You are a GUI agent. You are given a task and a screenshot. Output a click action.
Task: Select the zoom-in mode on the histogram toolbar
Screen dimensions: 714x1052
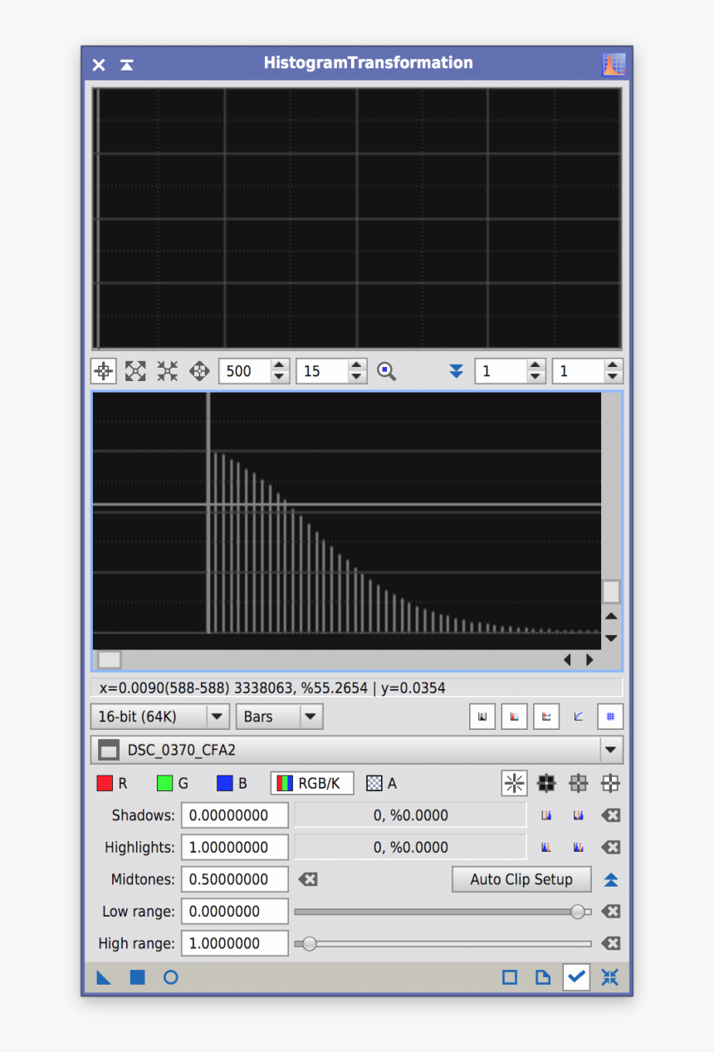[386, 371]
